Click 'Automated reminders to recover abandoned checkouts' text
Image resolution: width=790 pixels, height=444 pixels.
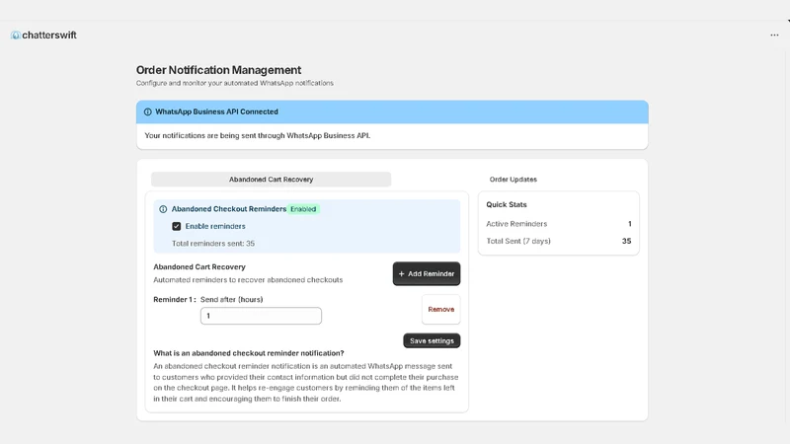coord(248,280)
